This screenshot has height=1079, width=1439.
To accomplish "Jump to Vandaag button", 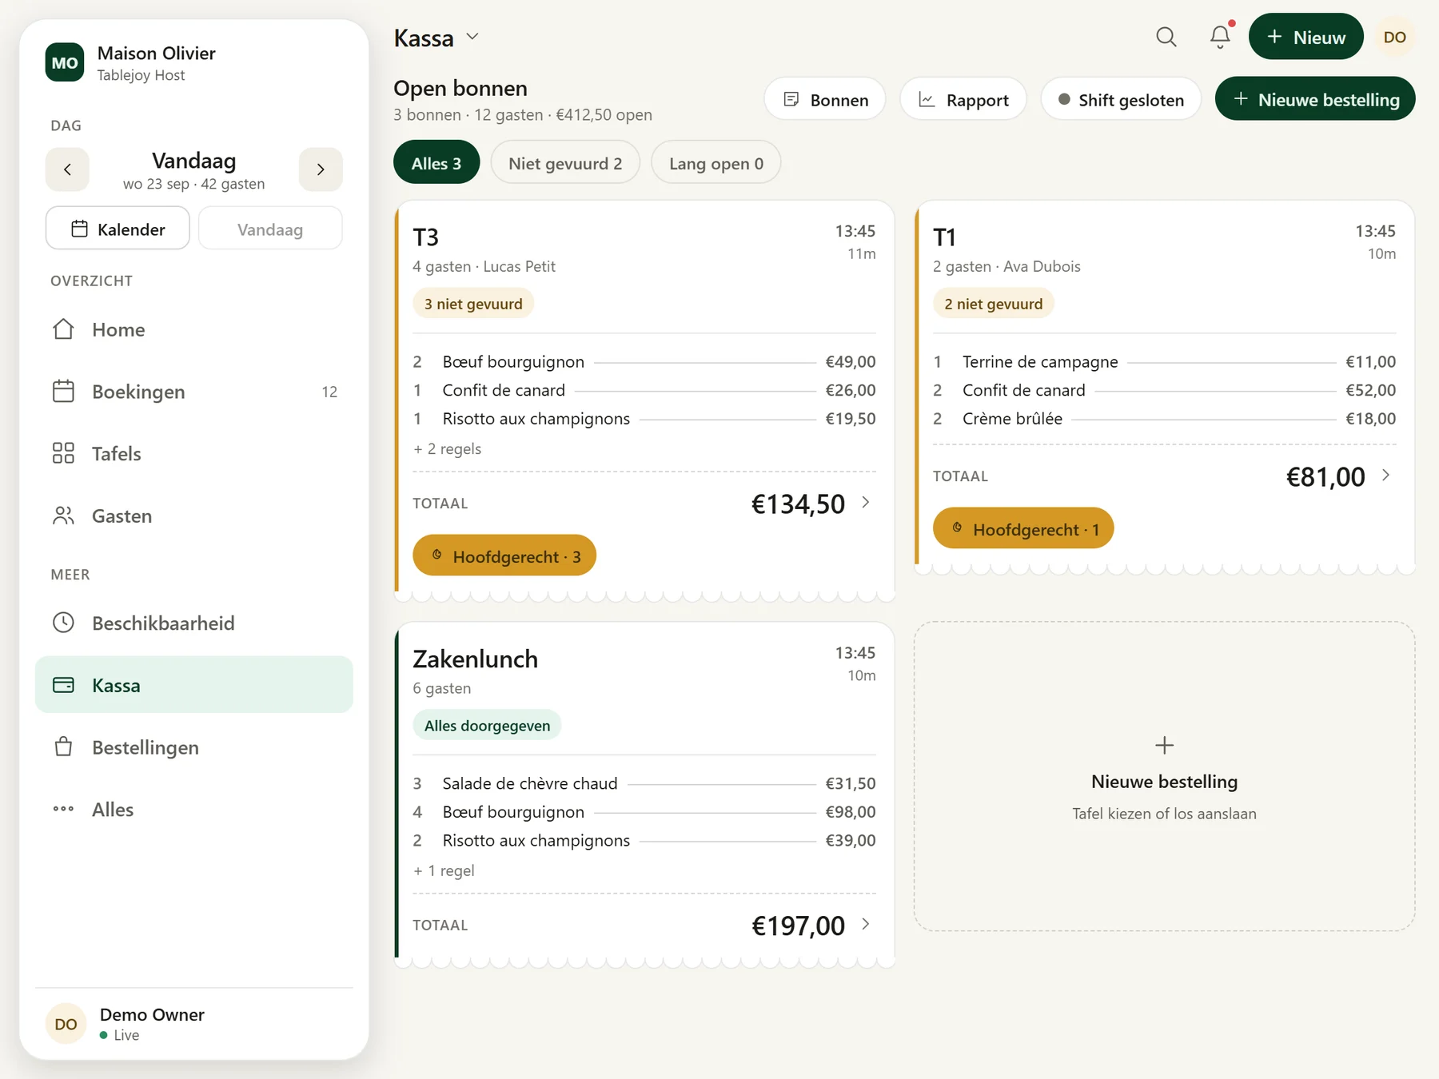I will pyautogui.click(x=270, y=229).
